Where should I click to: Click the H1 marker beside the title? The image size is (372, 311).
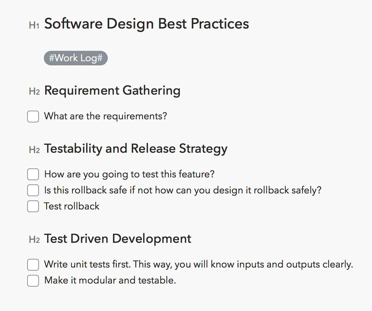click(34, 25)
